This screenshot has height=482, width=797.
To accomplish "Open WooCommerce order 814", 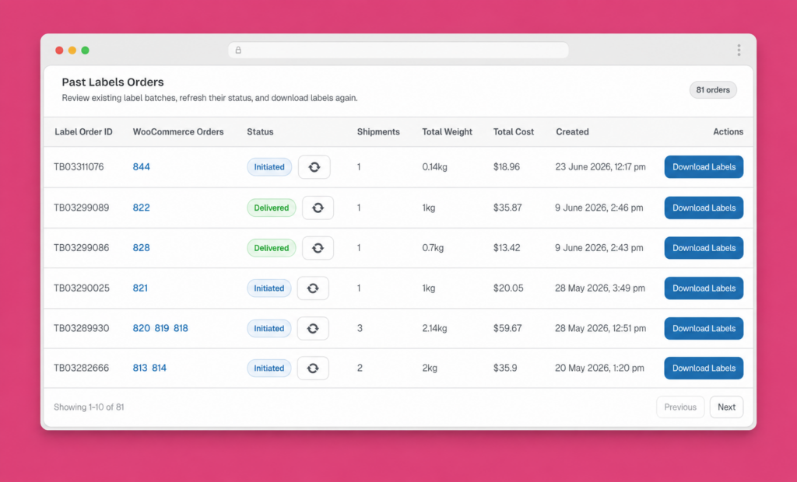I will (x=159, y=368).
